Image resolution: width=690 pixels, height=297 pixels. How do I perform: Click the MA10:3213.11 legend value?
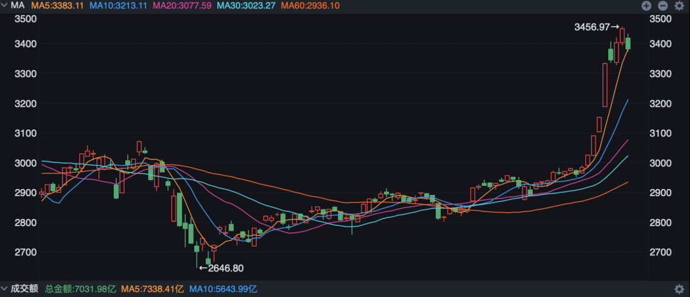pyautogui.click(x=118, y=6)
